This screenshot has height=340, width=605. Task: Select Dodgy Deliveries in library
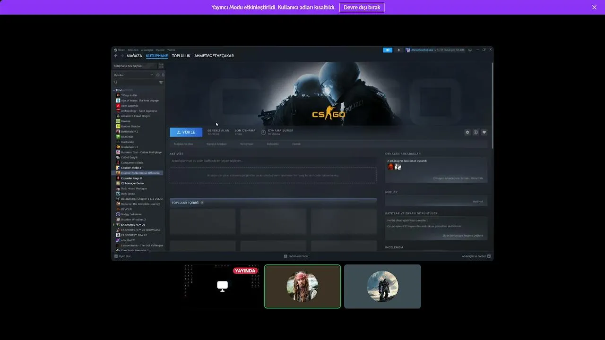(138, 214)
